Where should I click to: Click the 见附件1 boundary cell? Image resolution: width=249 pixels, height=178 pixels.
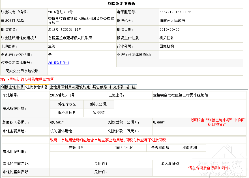(101, 164)
